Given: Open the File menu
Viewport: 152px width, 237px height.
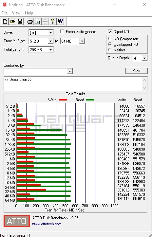Looking at the screenshot, I should click(5, 13).
